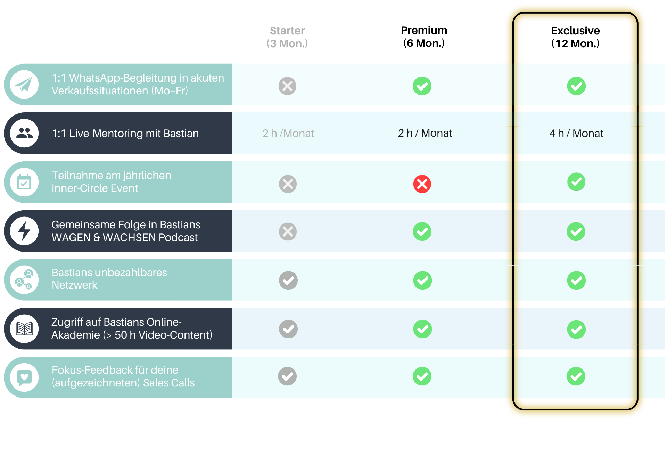
Task: Click the paper plane WhatsApp icon
Action: 24,84
